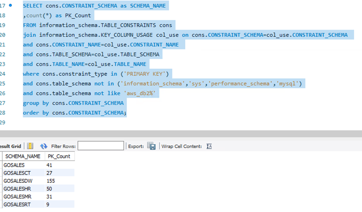Image resolution: width=362 pixels, height=212 pixels.
Task: Place cursor at 'PRIMARY KEY' string
Action: (144, 74)
